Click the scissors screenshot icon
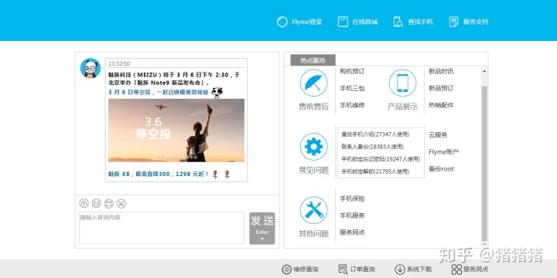Viewport: 557px width, 278px height. [121, 204]
